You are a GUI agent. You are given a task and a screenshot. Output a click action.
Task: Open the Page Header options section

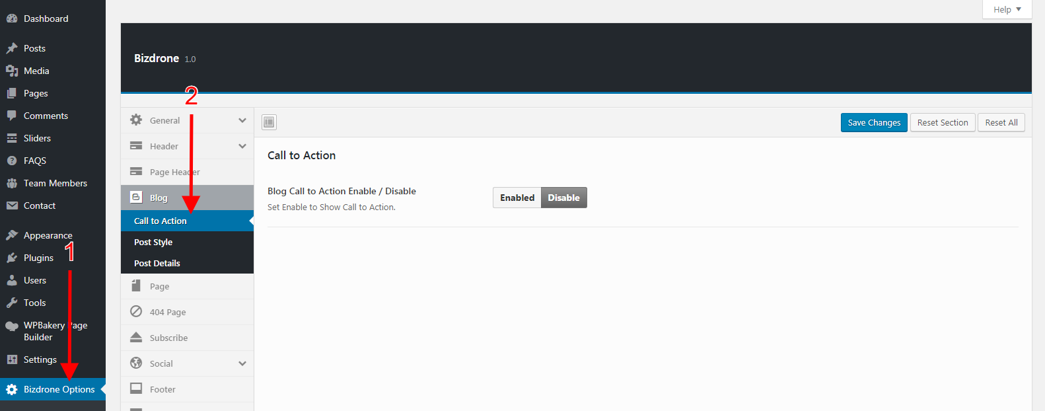pos(187,172)
